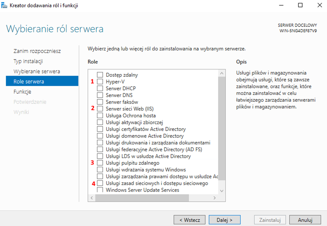
Task: Tick Usługi aktywacji zbiorczej checkbox
Action: 100,122
